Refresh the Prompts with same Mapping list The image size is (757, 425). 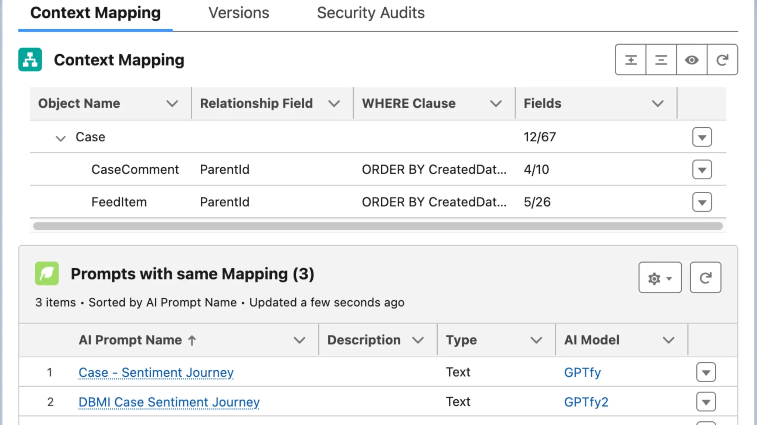coord(705,277)
